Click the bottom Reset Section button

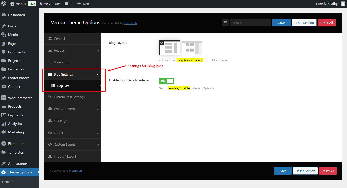click(305, 171)
